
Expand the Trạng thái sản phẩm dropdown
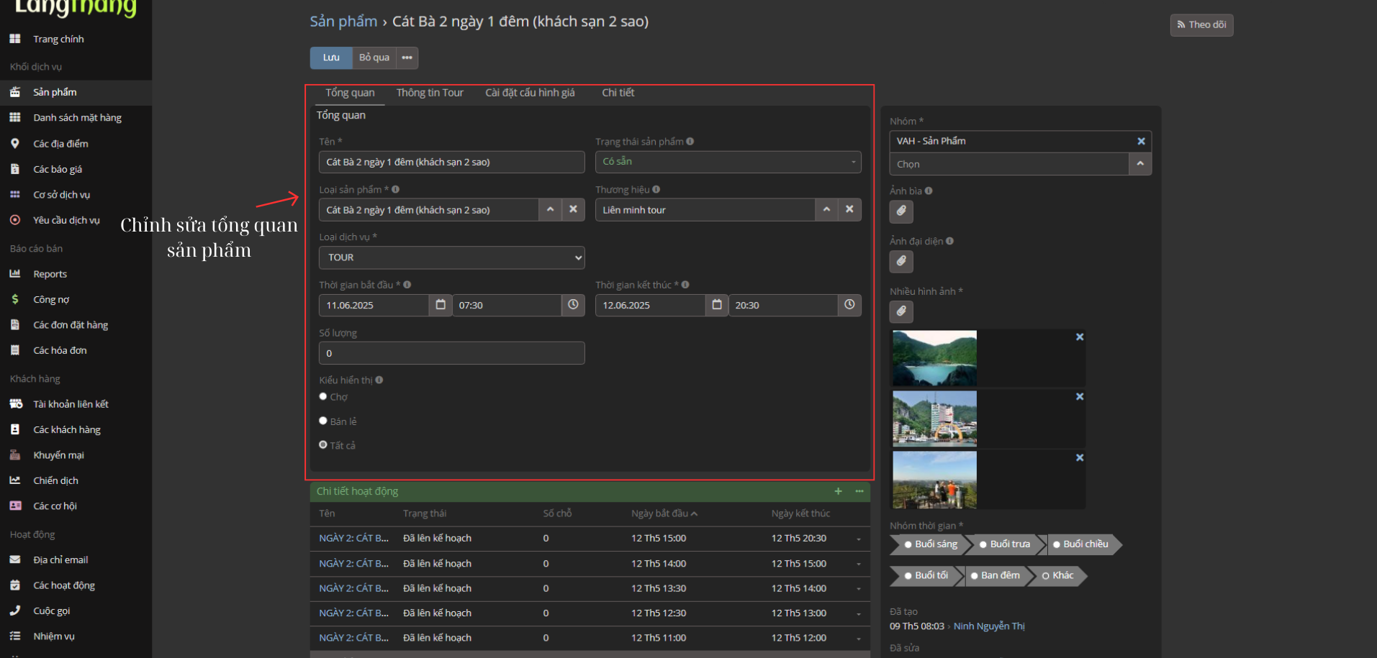click(x=728, y=162)
